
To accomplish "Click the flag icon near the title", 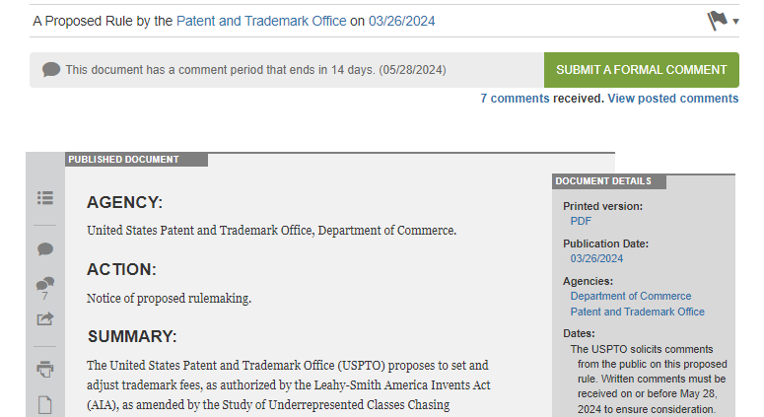I will coord(718,21).
